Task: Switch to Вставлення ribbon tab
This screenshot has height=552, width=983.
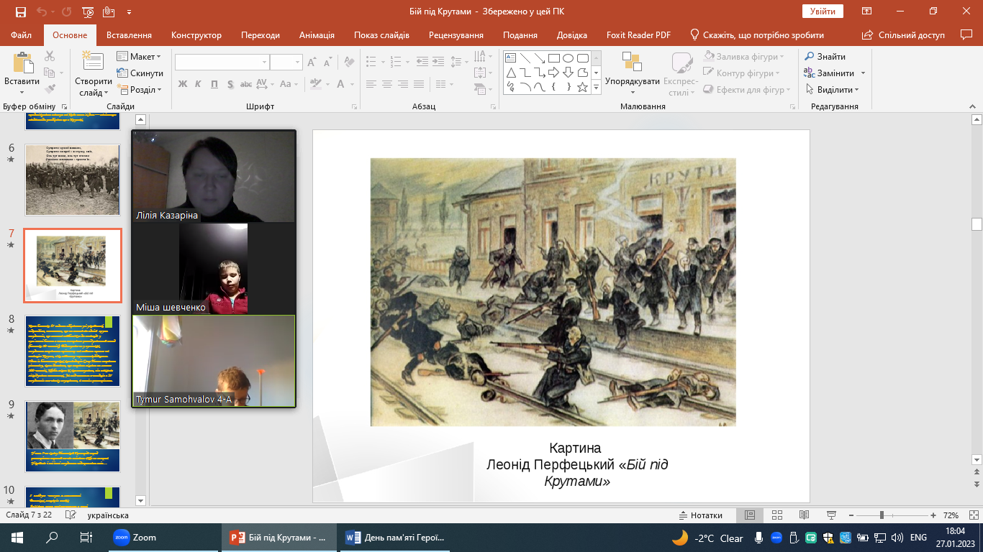Action: point(129,35)
